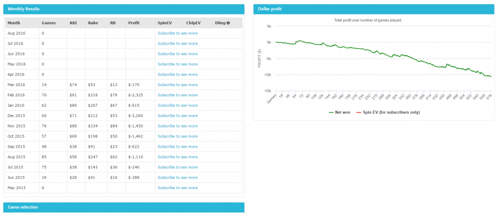
Task: Click Subscribe to see more for Mar 2016
Action: point(177,84)
